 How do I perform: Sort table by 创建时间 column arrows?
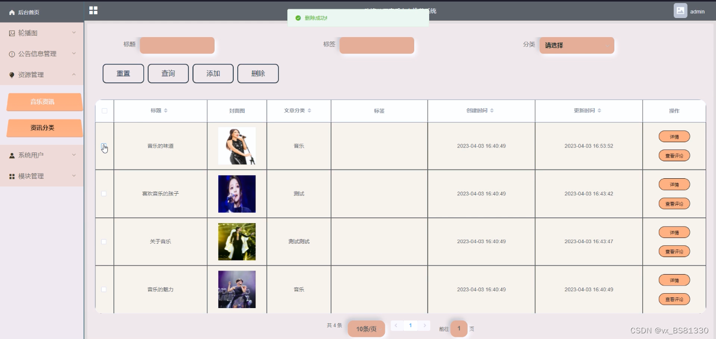tap(492, 111)
